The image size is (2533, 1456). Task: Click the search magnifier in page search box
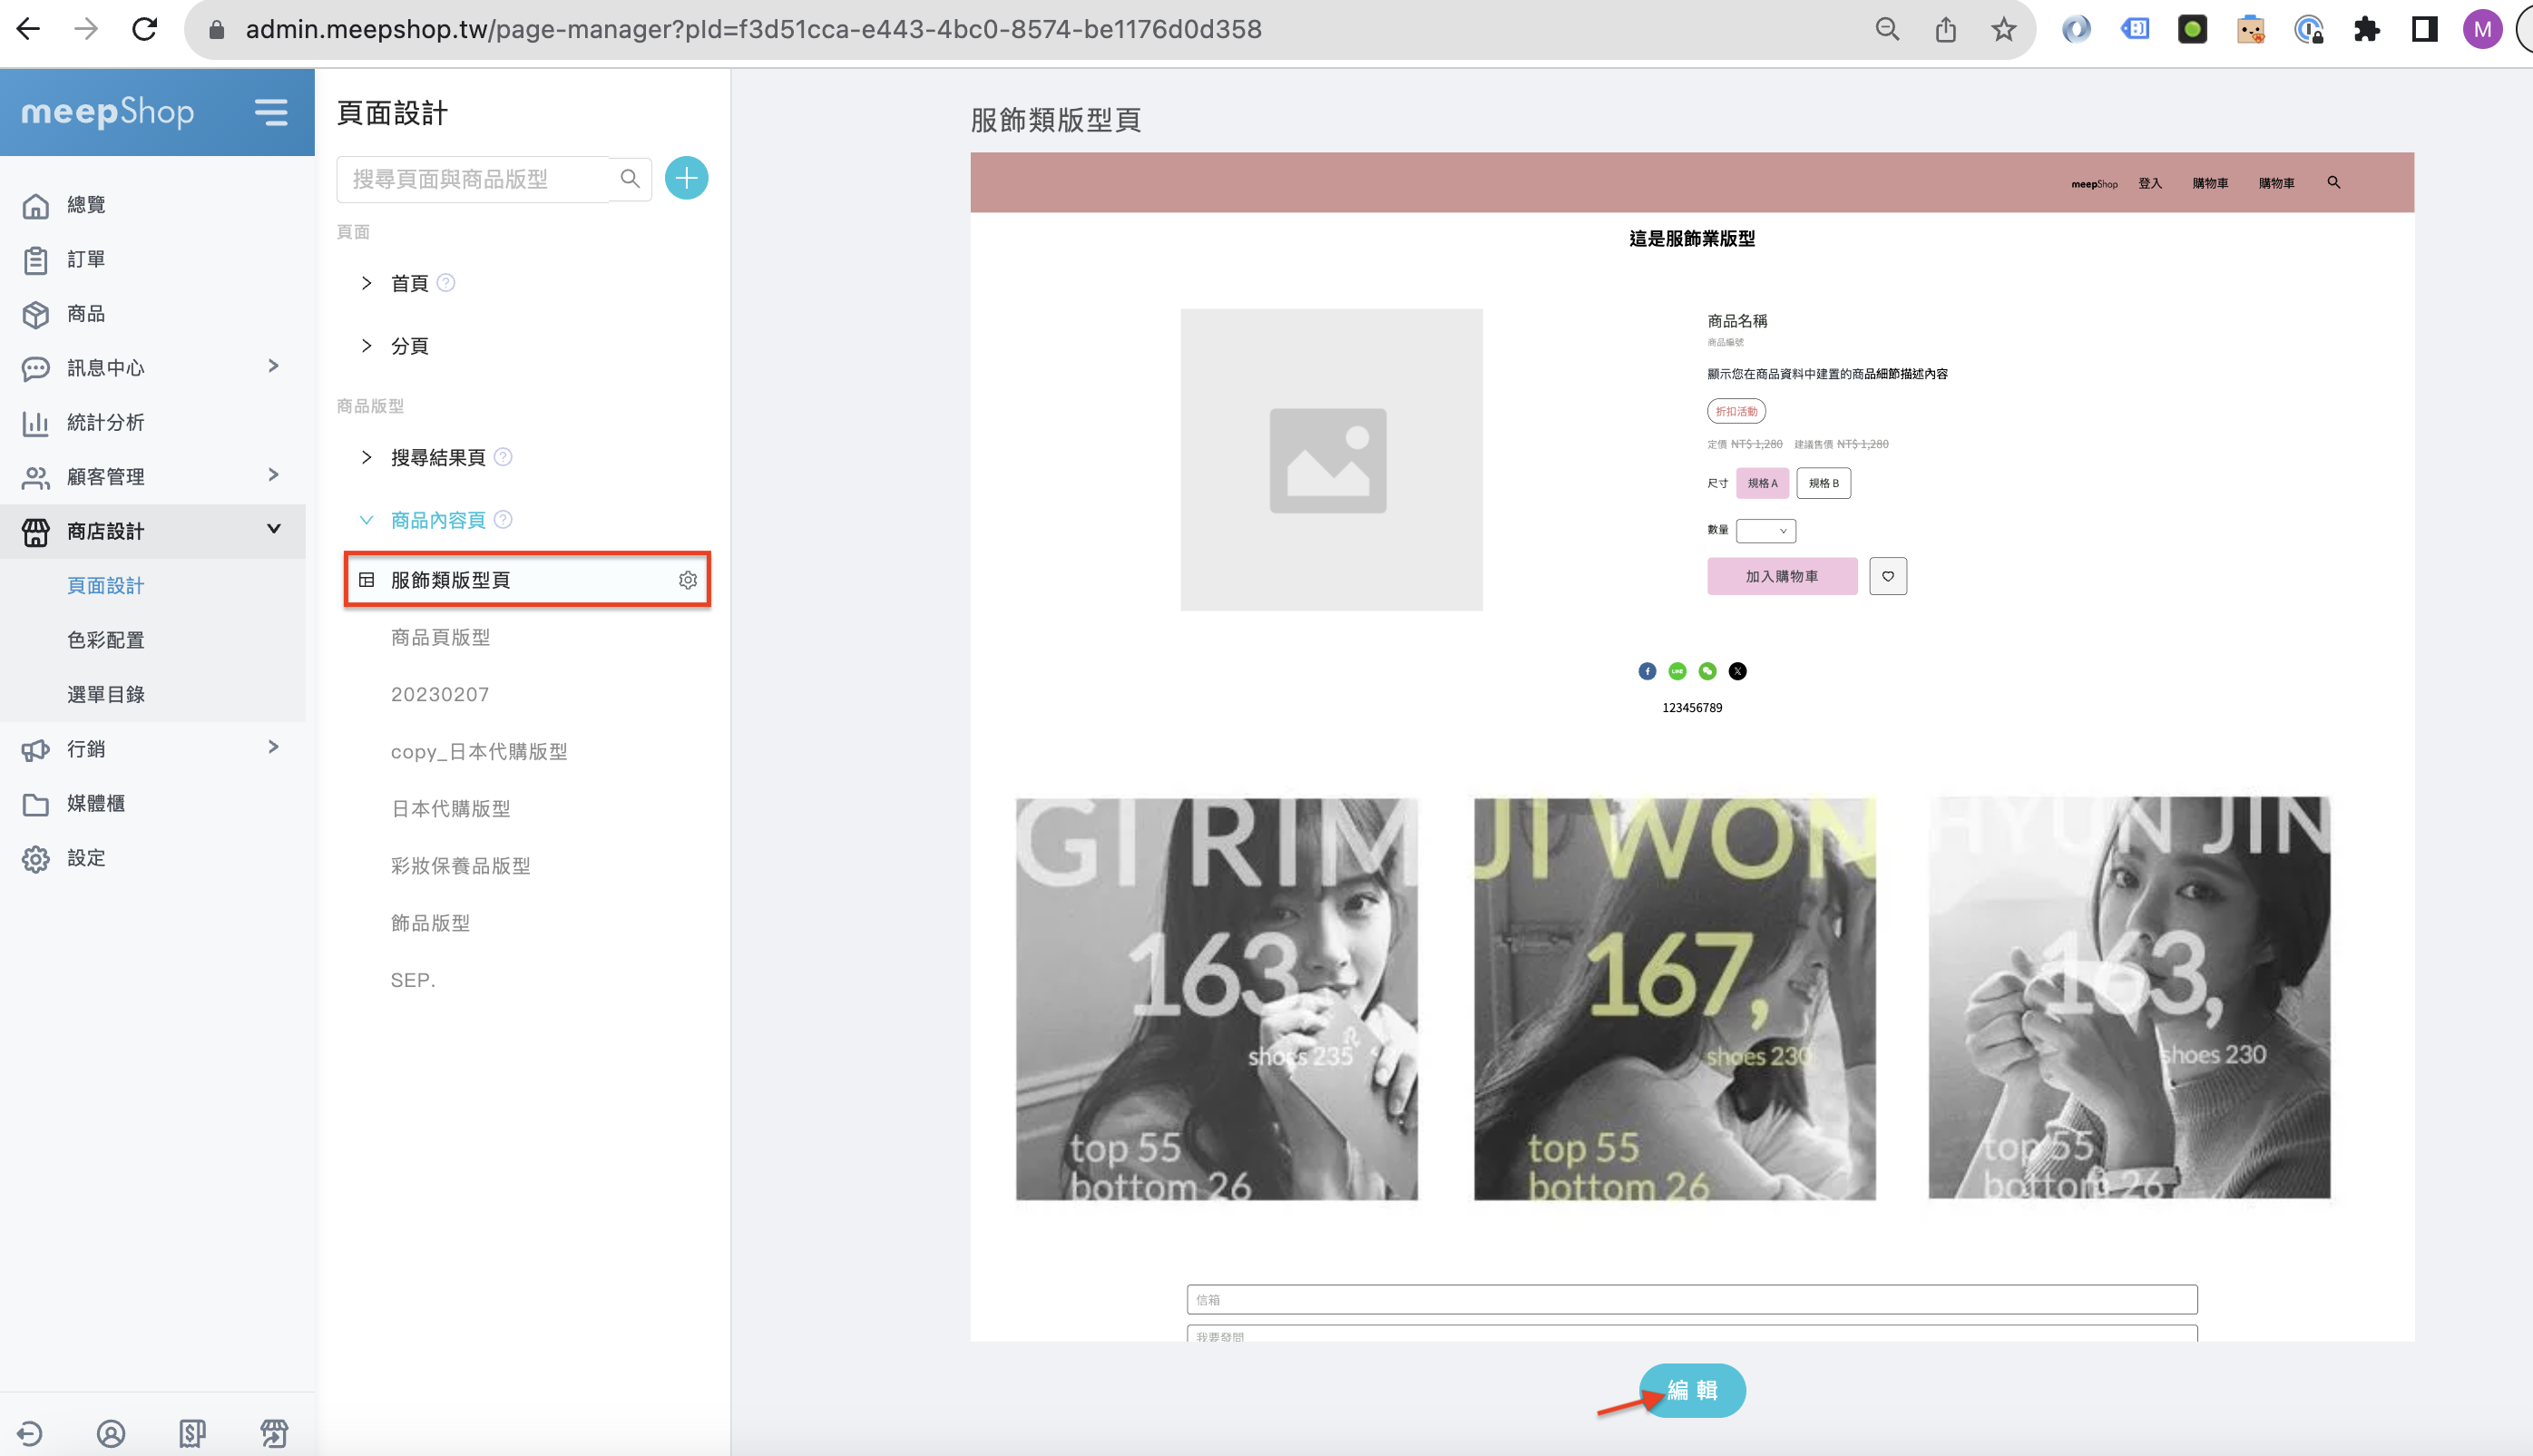(x=630, y=179)
